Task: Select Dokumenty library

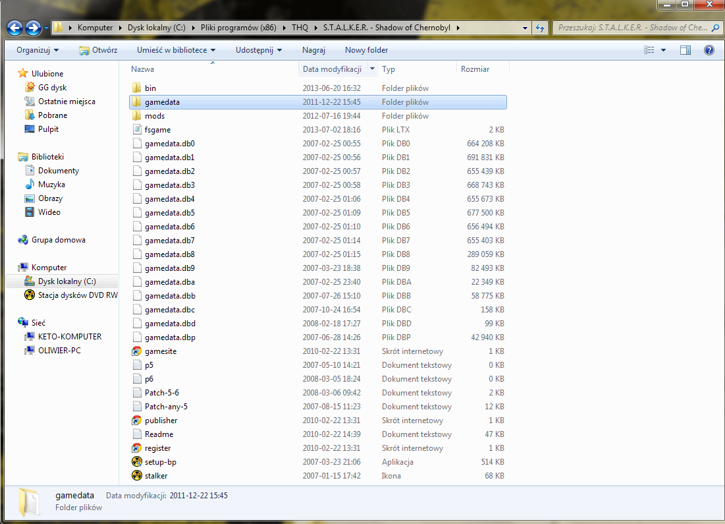Action: pos(58,171)
